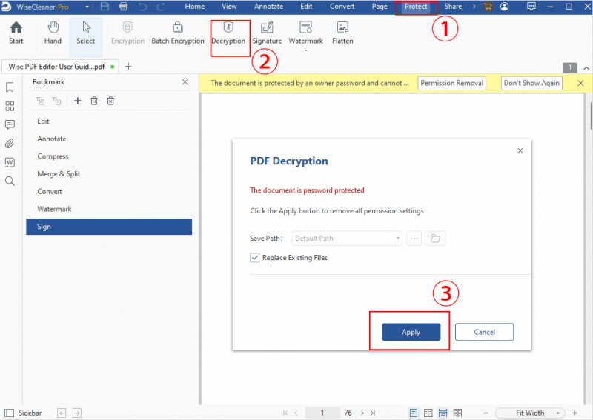Click the Apply button
This screenshot has width=593, height=420.
411,333
